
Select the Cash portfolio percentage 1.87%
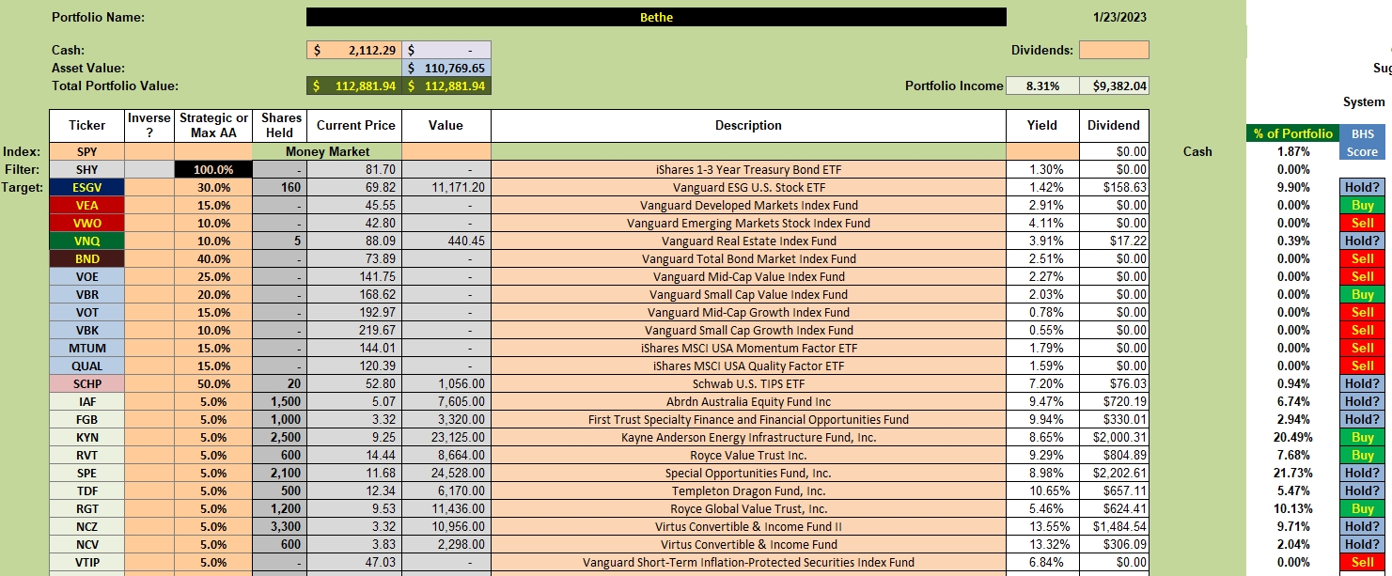pyautogui.click(x=1293, y=151)
